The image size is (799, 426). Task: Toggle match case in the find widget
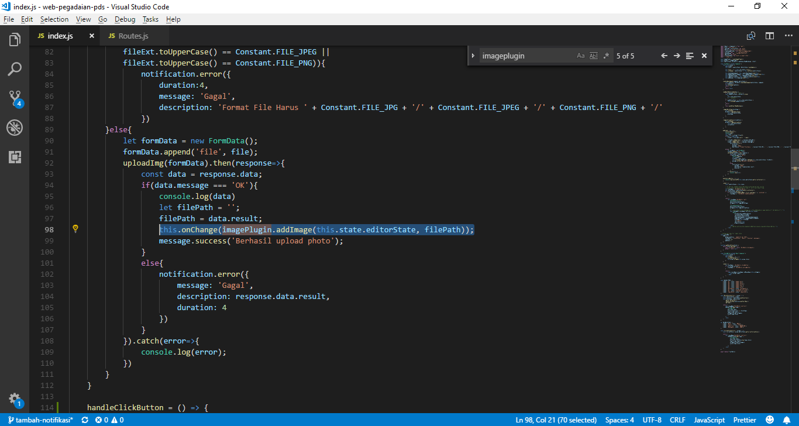(580, 56)
